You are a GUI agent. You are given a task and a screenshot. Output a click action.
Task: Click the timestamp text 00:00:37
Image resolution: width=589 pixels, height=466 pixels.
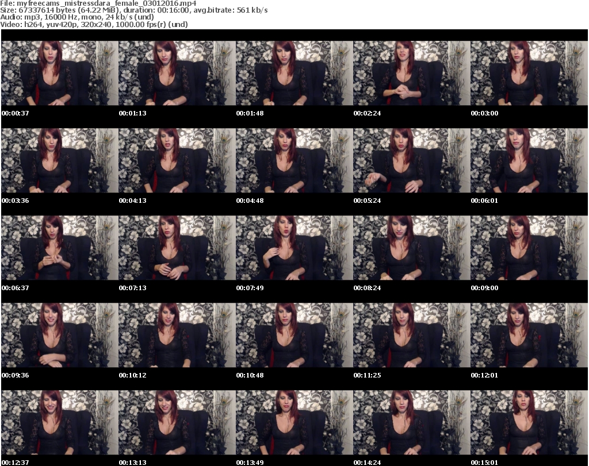click(x=15, y=113)
